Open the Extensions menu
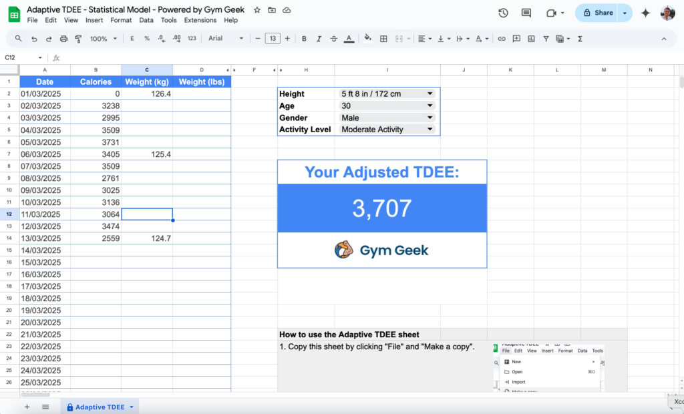Screen dimensions: 684x414 [200, 20]
